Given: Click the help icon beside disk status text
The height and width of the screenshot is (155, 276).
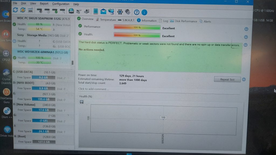Looking at the screenshot, I should pyautogui.click(x=246, y=45).
